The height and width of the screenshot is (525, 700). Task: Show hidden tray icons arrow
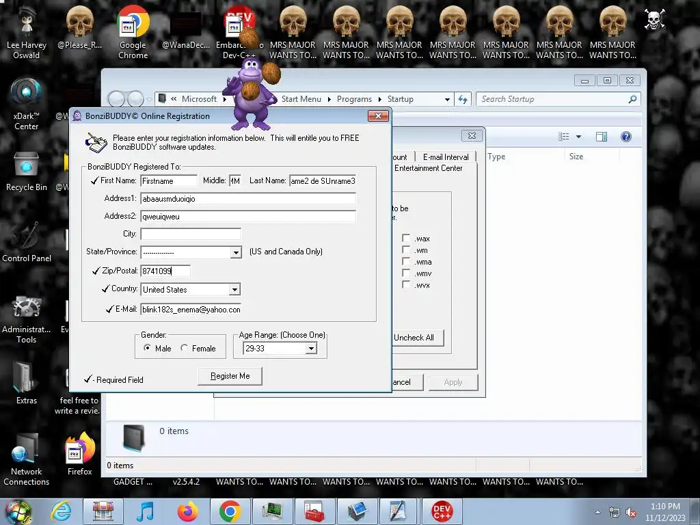pyautogui.click(x=597, y=513)
